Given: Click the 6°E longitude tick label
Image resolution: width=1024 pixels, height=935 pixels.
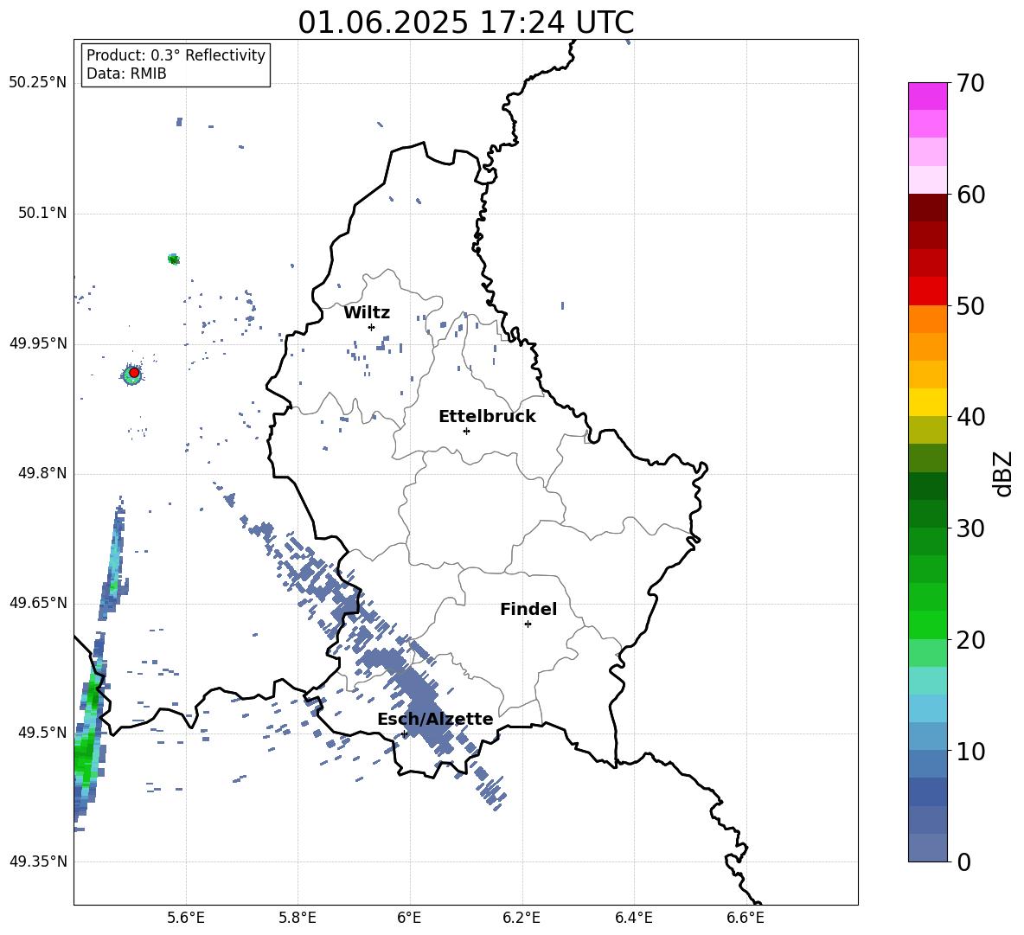Looking at the screenshot, I should 409,918.
